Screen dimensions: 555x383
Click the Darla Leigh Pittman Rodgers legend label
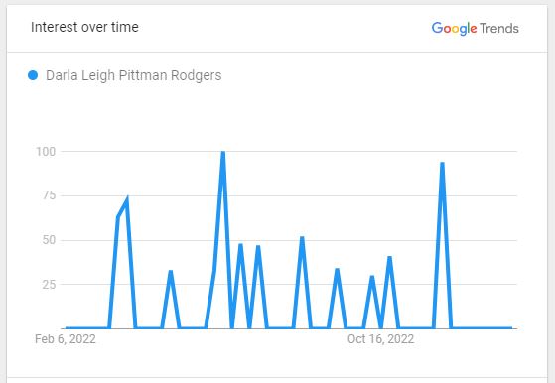point(134,75)
